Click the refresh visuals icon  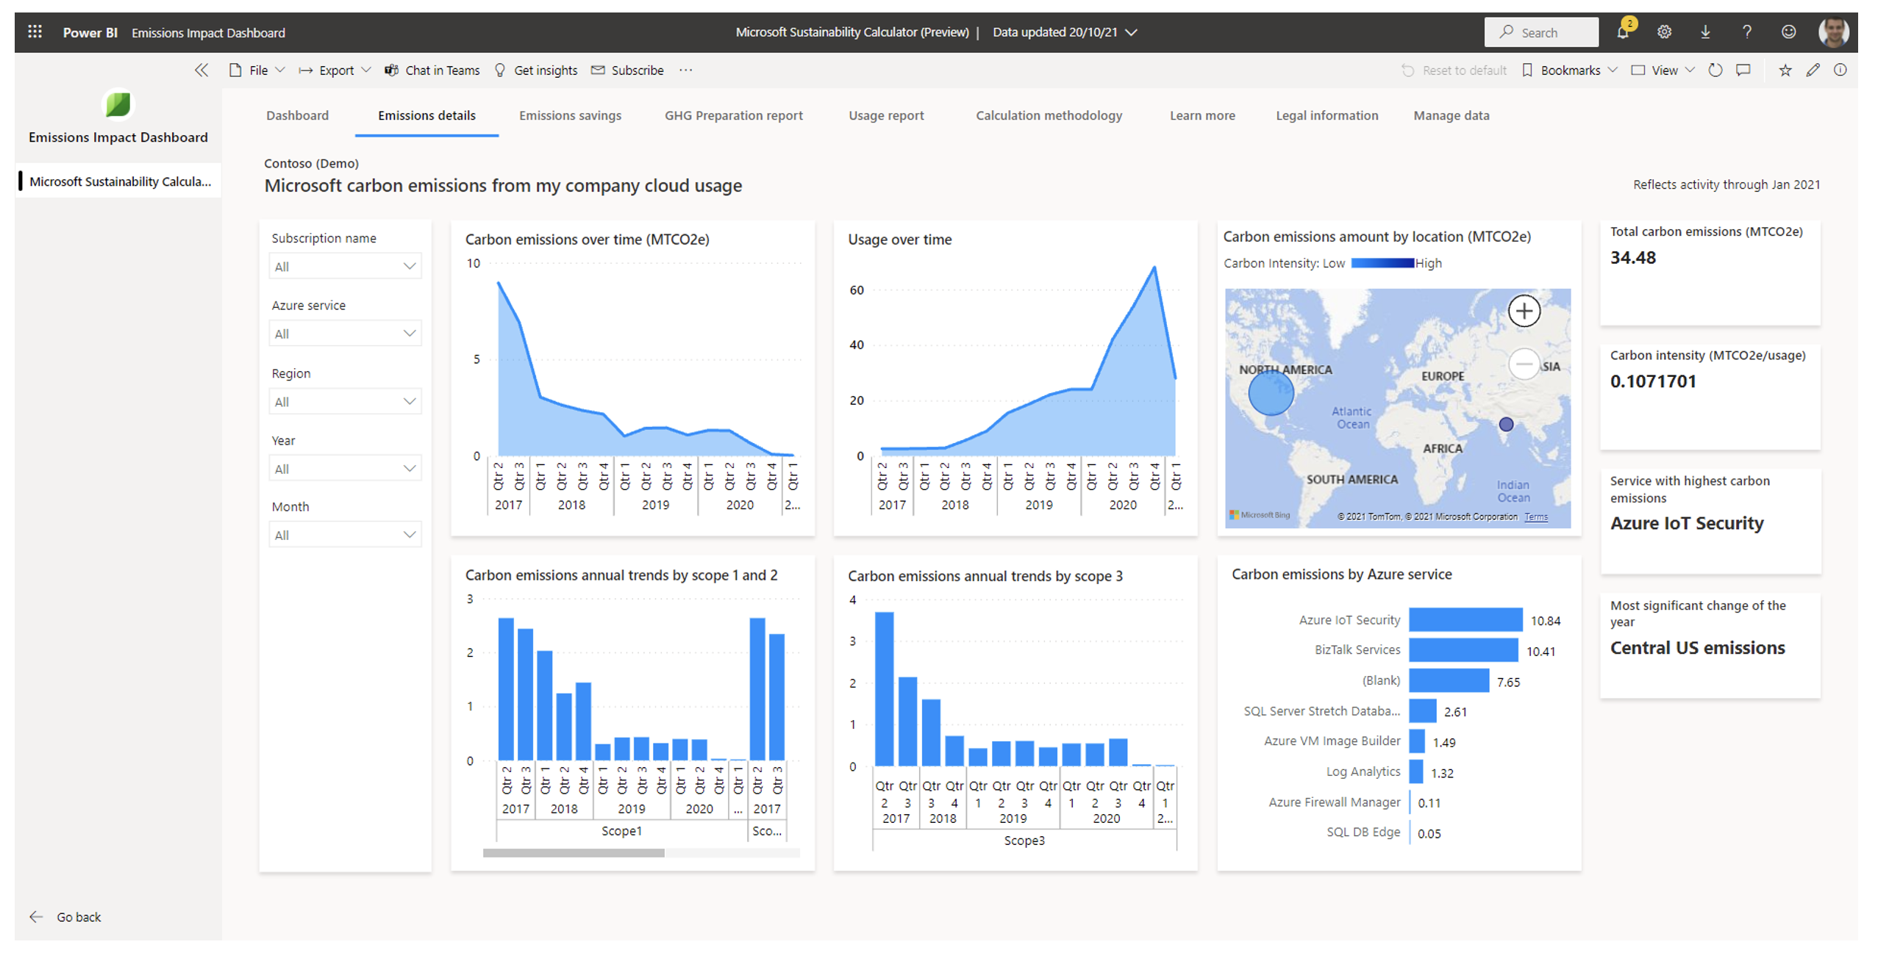point(1715,70)
